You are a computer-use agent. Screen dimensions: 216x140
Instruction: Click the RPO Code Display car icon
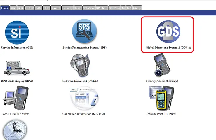(17, 68)
